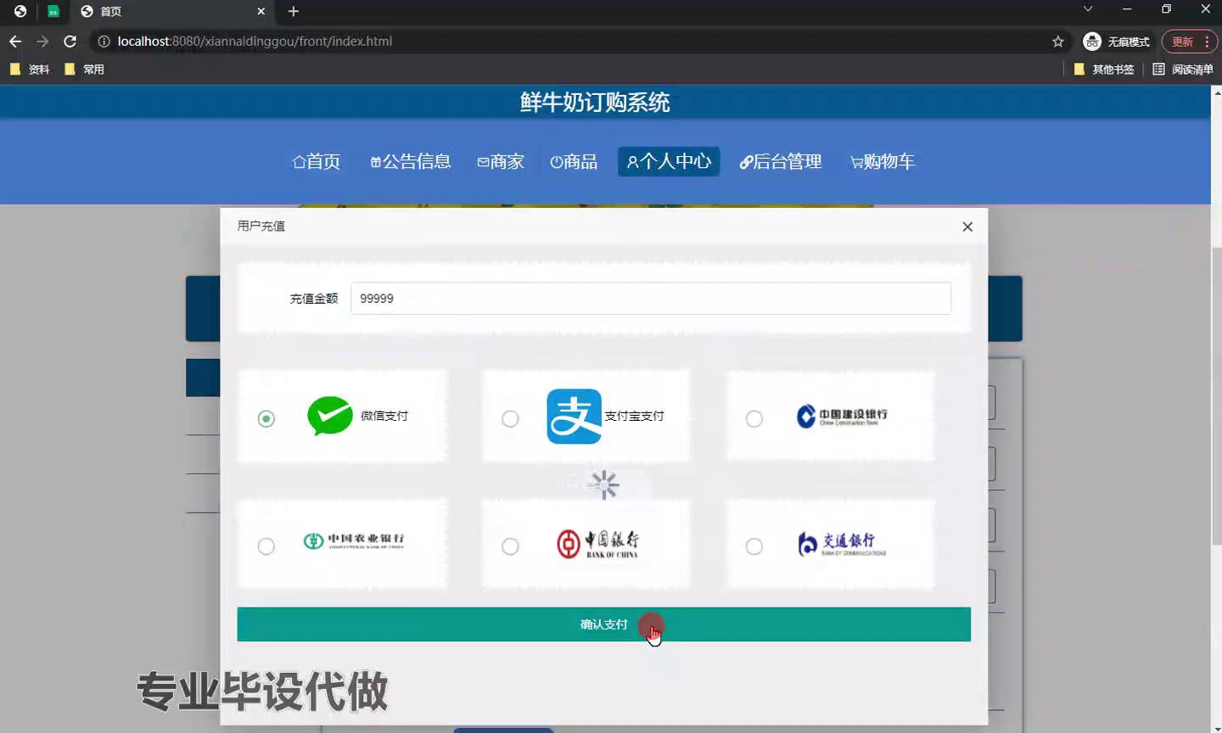Viewport: 1222px width, 733px height.
Task: Open the 其他书签 bookmarks folder
Action: 1104,70
